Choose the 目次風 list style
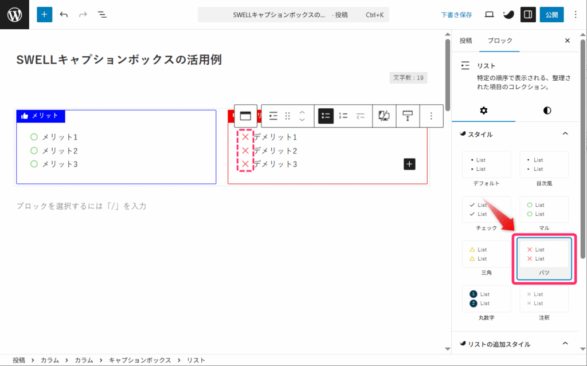The width and height of the screenshot is (587, 366). click(544, 169)
